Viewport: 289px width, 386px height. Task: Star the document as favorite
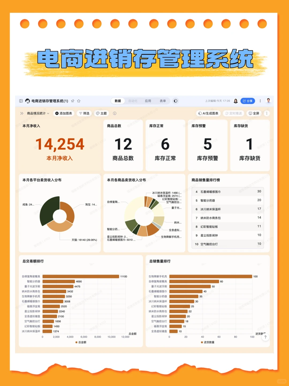[x=79, y=101]
